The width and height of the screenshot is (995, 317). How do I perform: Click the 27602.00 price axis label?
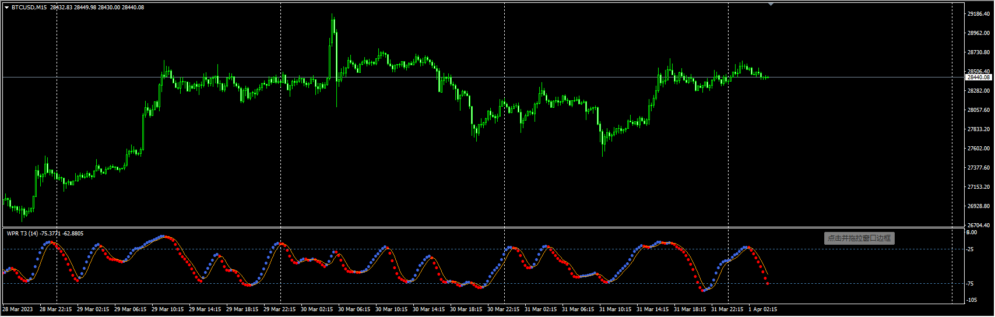[979, 149]
